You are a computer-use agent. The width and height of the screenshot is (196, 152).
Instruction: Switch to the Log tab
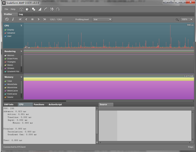coord(25,14)
